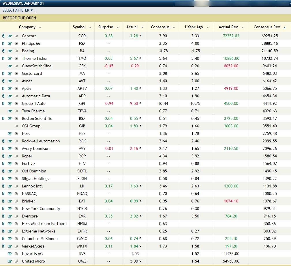Click the calendar icon in the Hess row

click(x=10, y=133)
